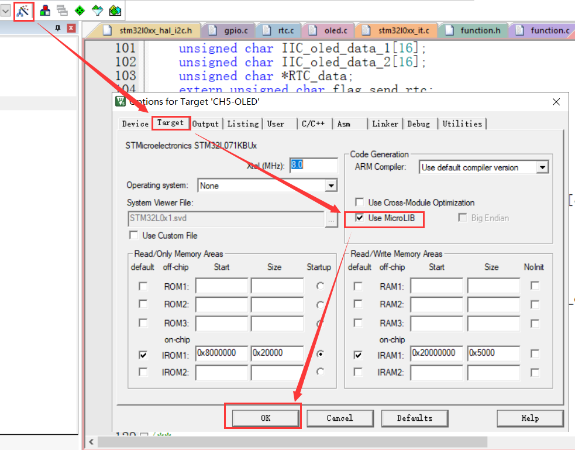This screenshot has height=450, width=575.
Task: Open the Utilities tab
Action: point(462,124)
